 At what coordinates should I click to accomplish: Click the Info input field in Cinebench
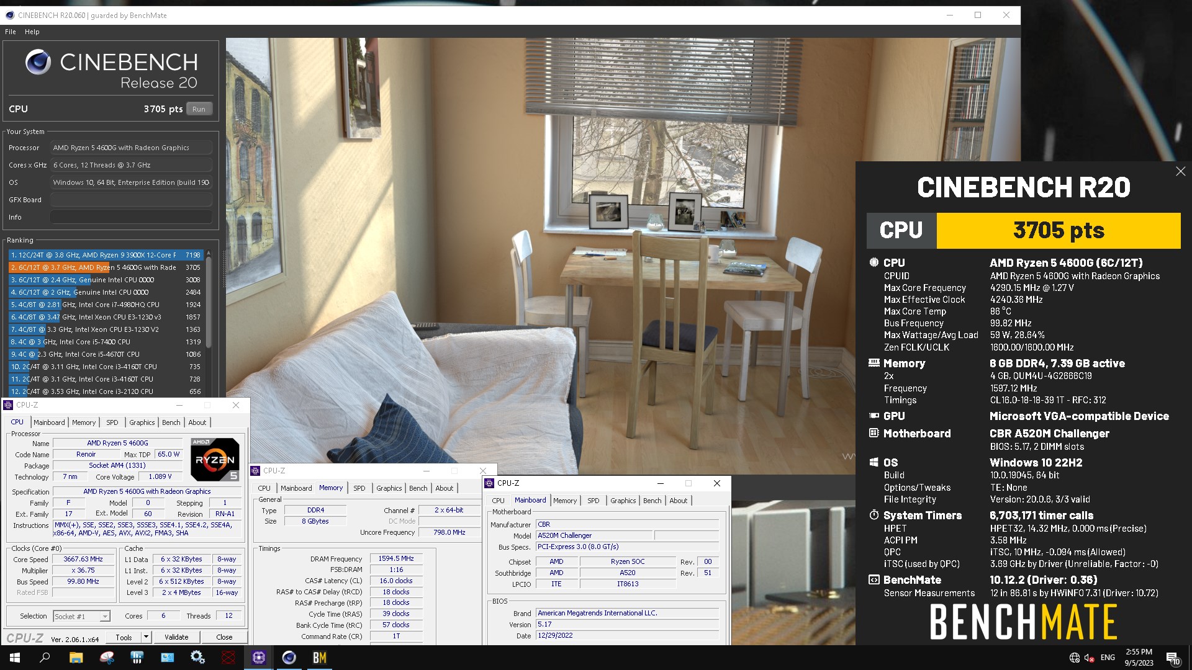coord(131,217)
